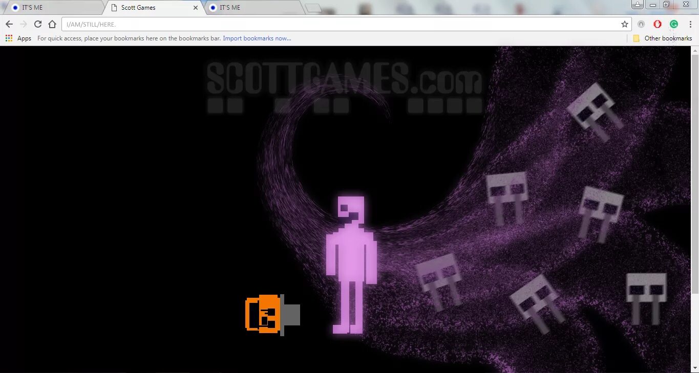Click the glowing purple pixel man figure
Viewport: 699px width, 373px height.
tap(351, 265)
